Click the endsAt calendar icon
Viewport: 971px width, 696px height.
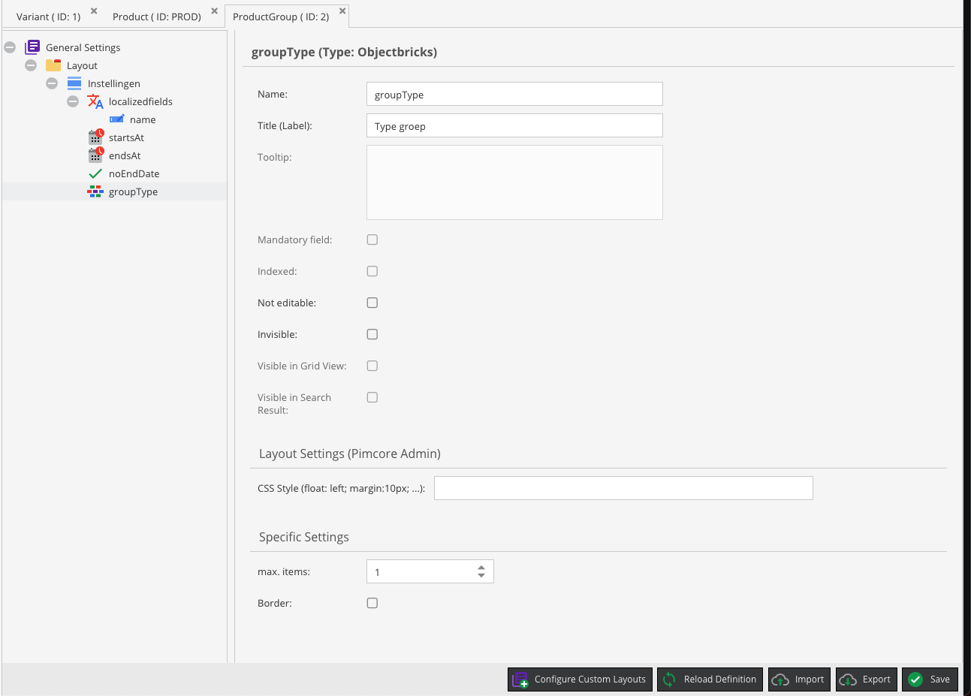(x=95, y=155)
